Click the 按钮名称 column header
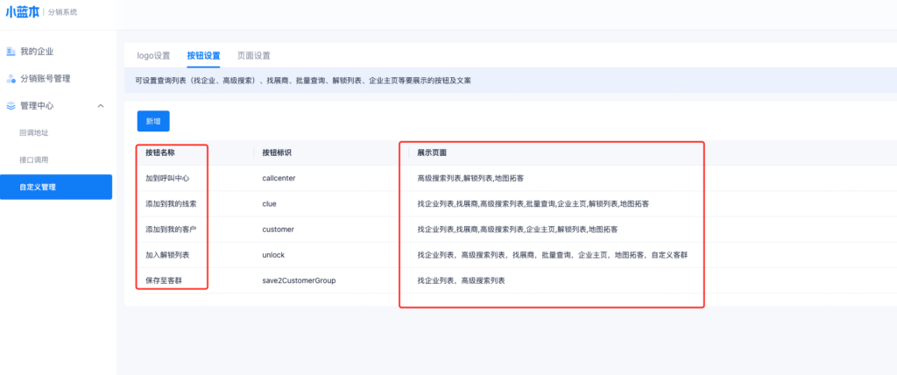Viewport: 897px width, 375px height. coord(159,152)
